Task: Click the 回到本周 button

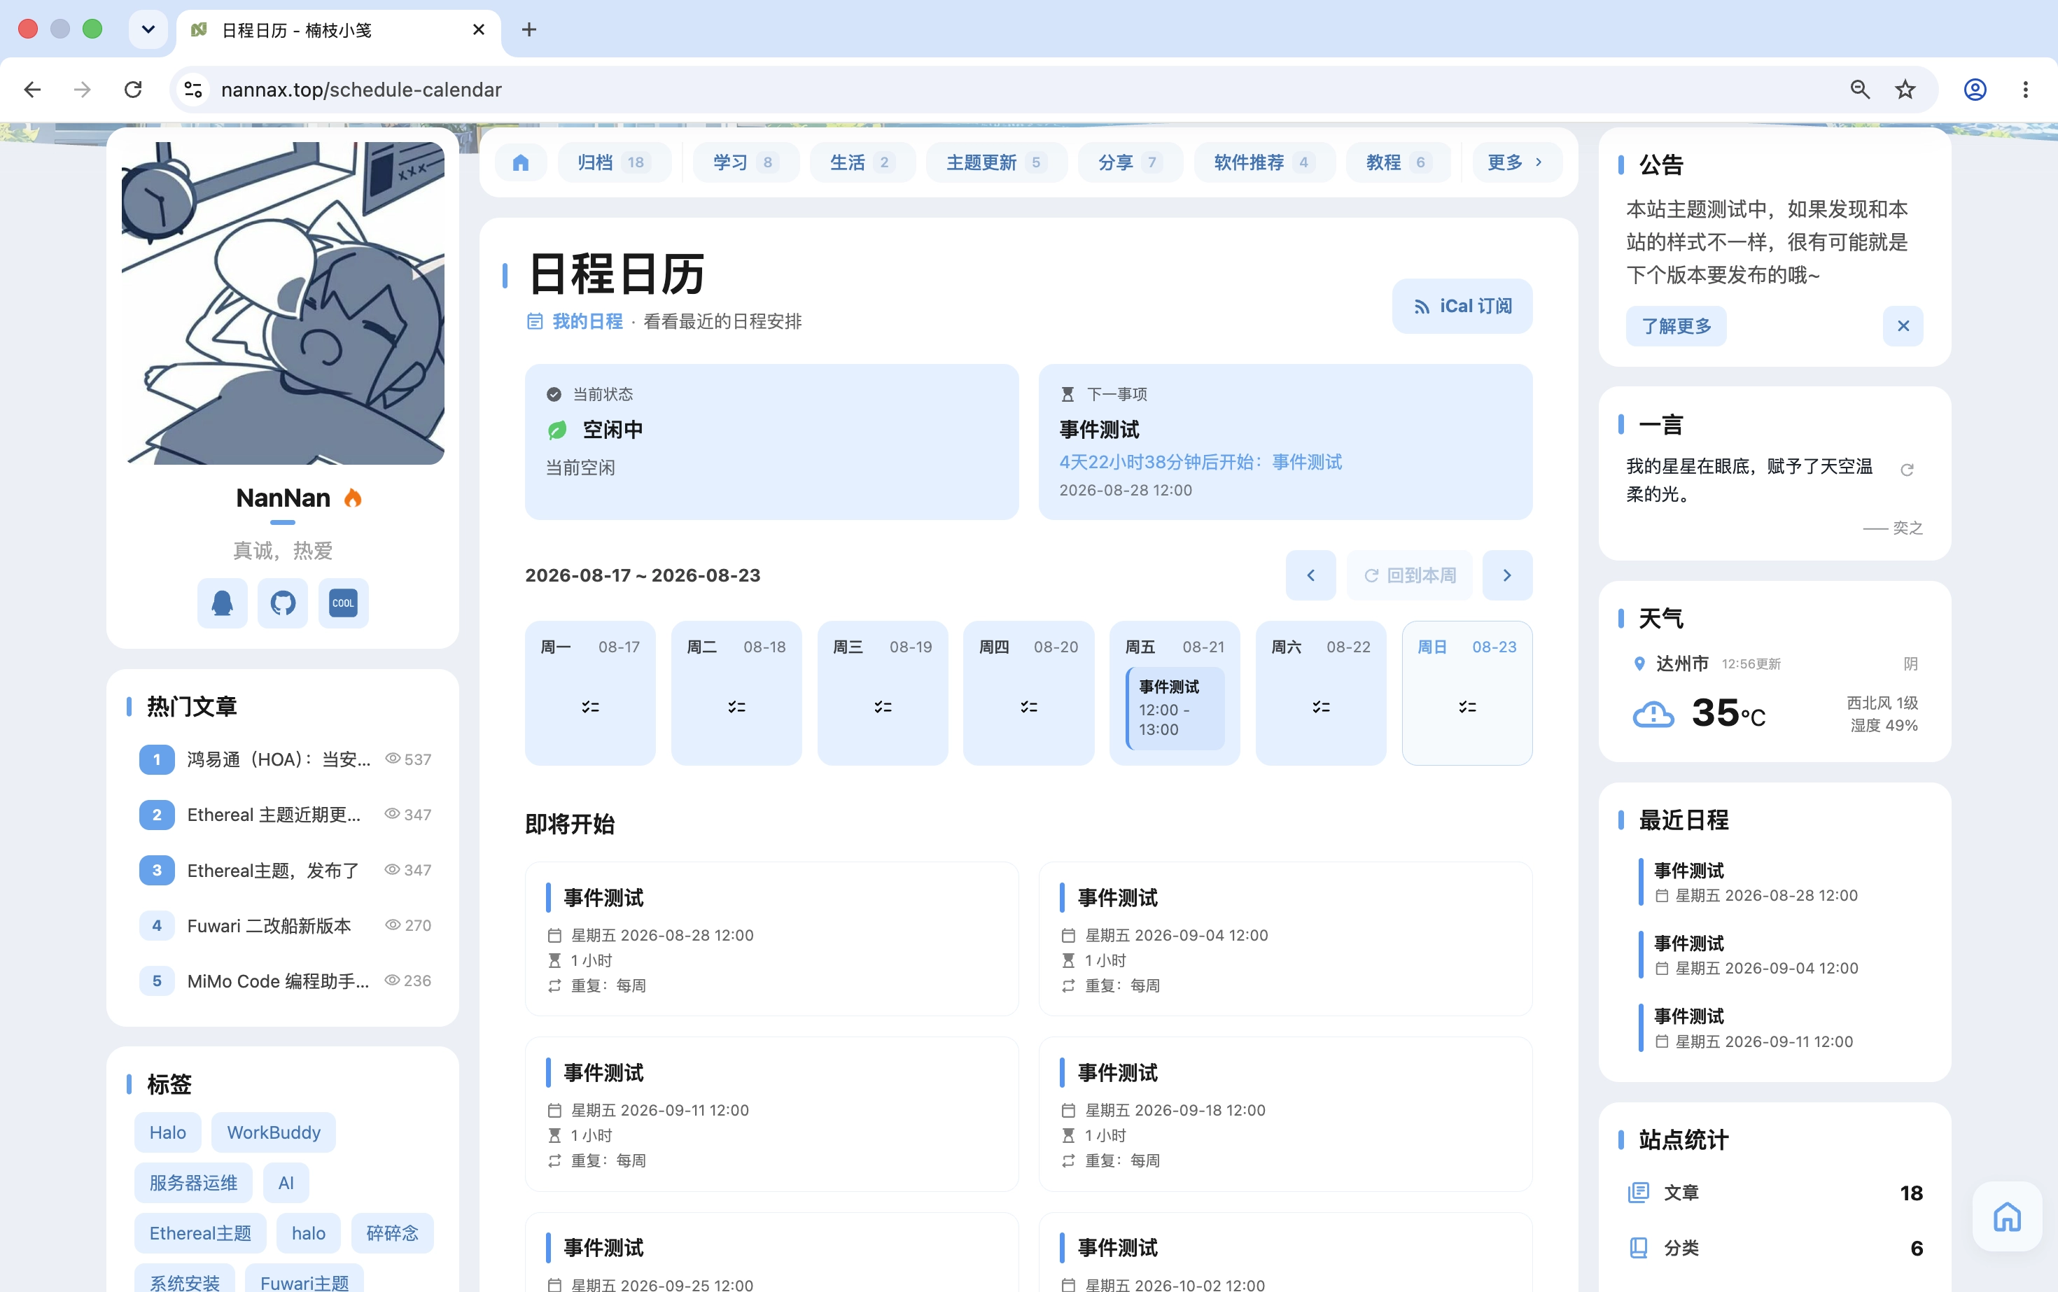Action: point(1409,576)
